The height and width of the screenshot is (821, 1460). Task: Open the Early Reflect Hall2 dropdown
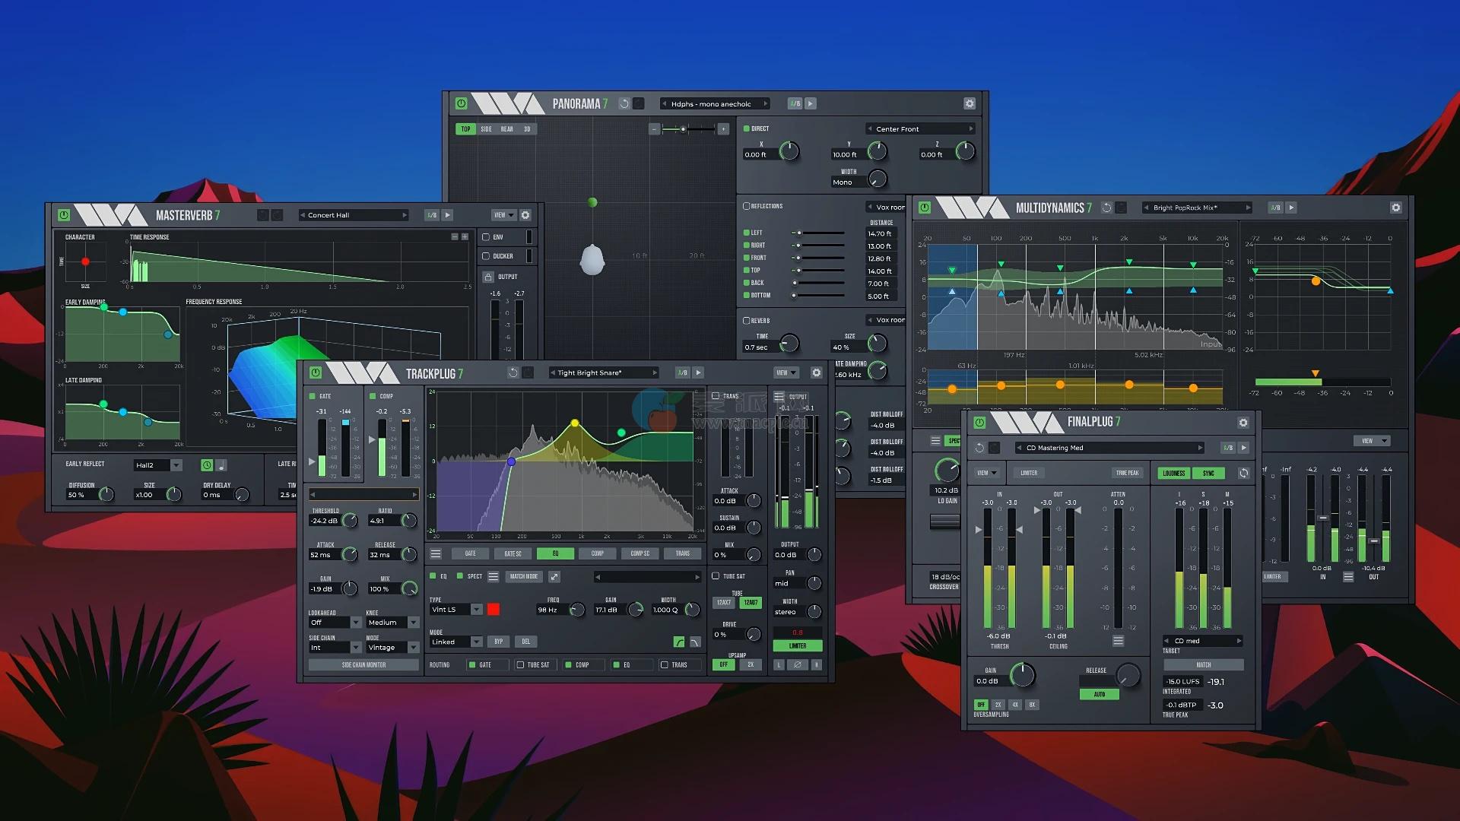click(176, 465)
